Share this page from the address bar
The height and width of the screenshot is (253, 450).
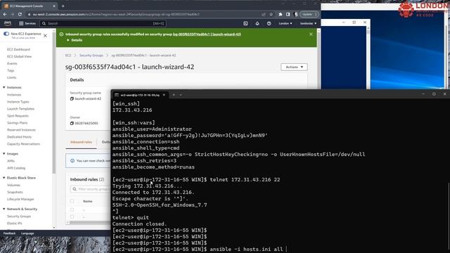[x=264, y=14]
